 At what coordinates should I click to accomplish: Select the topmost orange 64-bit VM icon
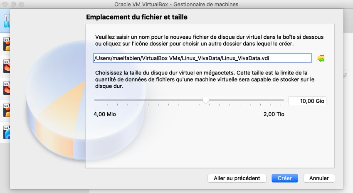7,44
